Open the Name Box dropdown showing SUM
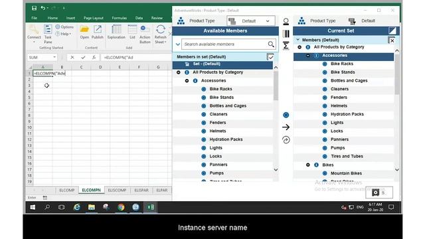 click(x=54, y=58)
